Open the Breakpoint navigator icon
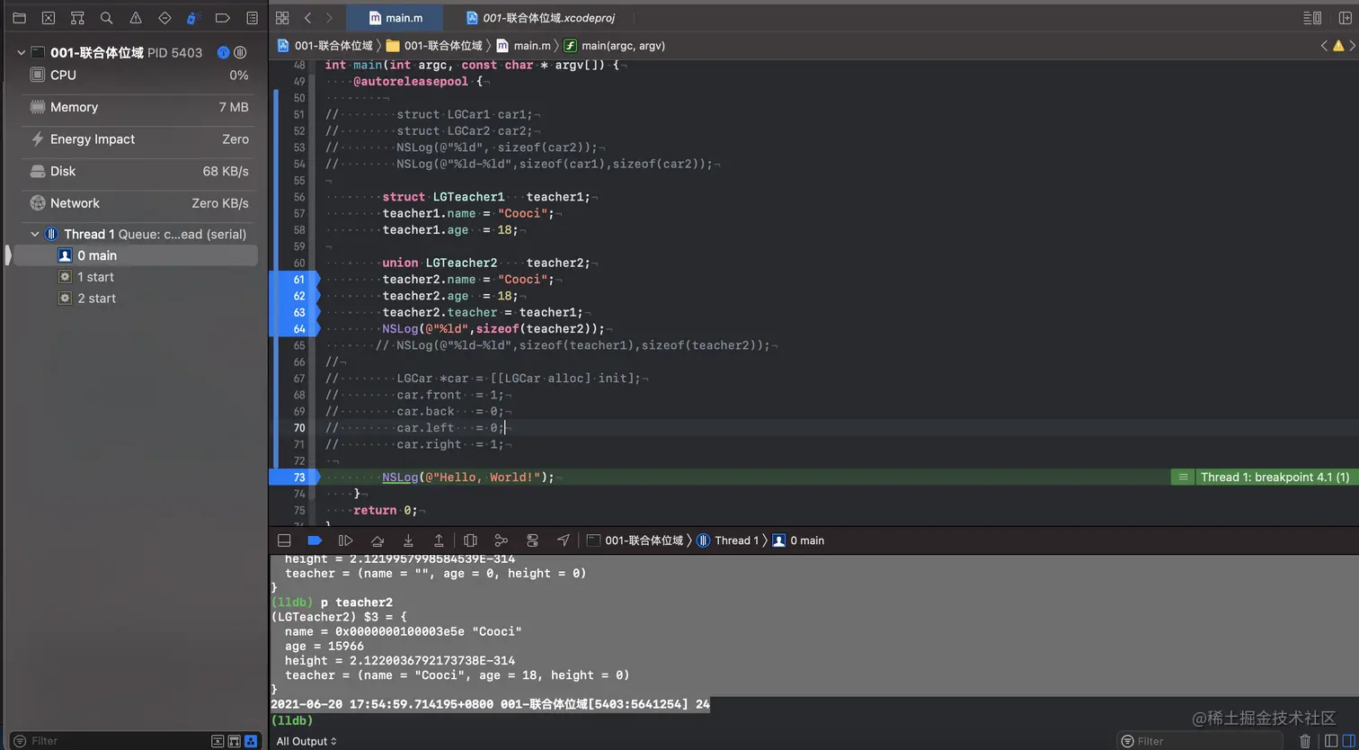This screenshot has height=750, width=1359. coord(223,18)
